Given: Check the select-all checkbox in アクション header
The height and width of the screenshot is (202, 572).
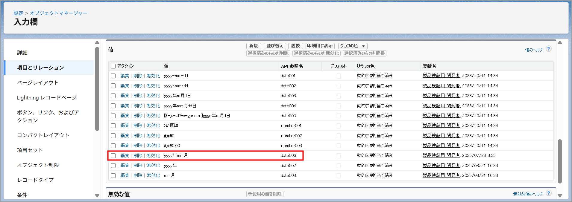Looking at the screenshot, I should point(113,66).
